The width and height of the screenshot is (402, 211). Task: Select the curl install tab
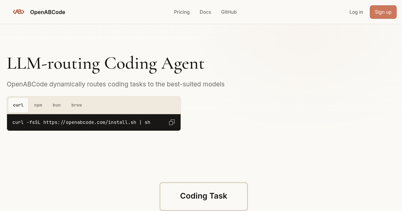pos(18,105)
